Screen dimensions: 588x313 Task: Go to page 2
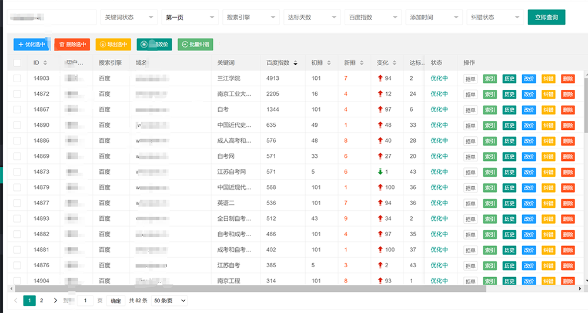41,301
